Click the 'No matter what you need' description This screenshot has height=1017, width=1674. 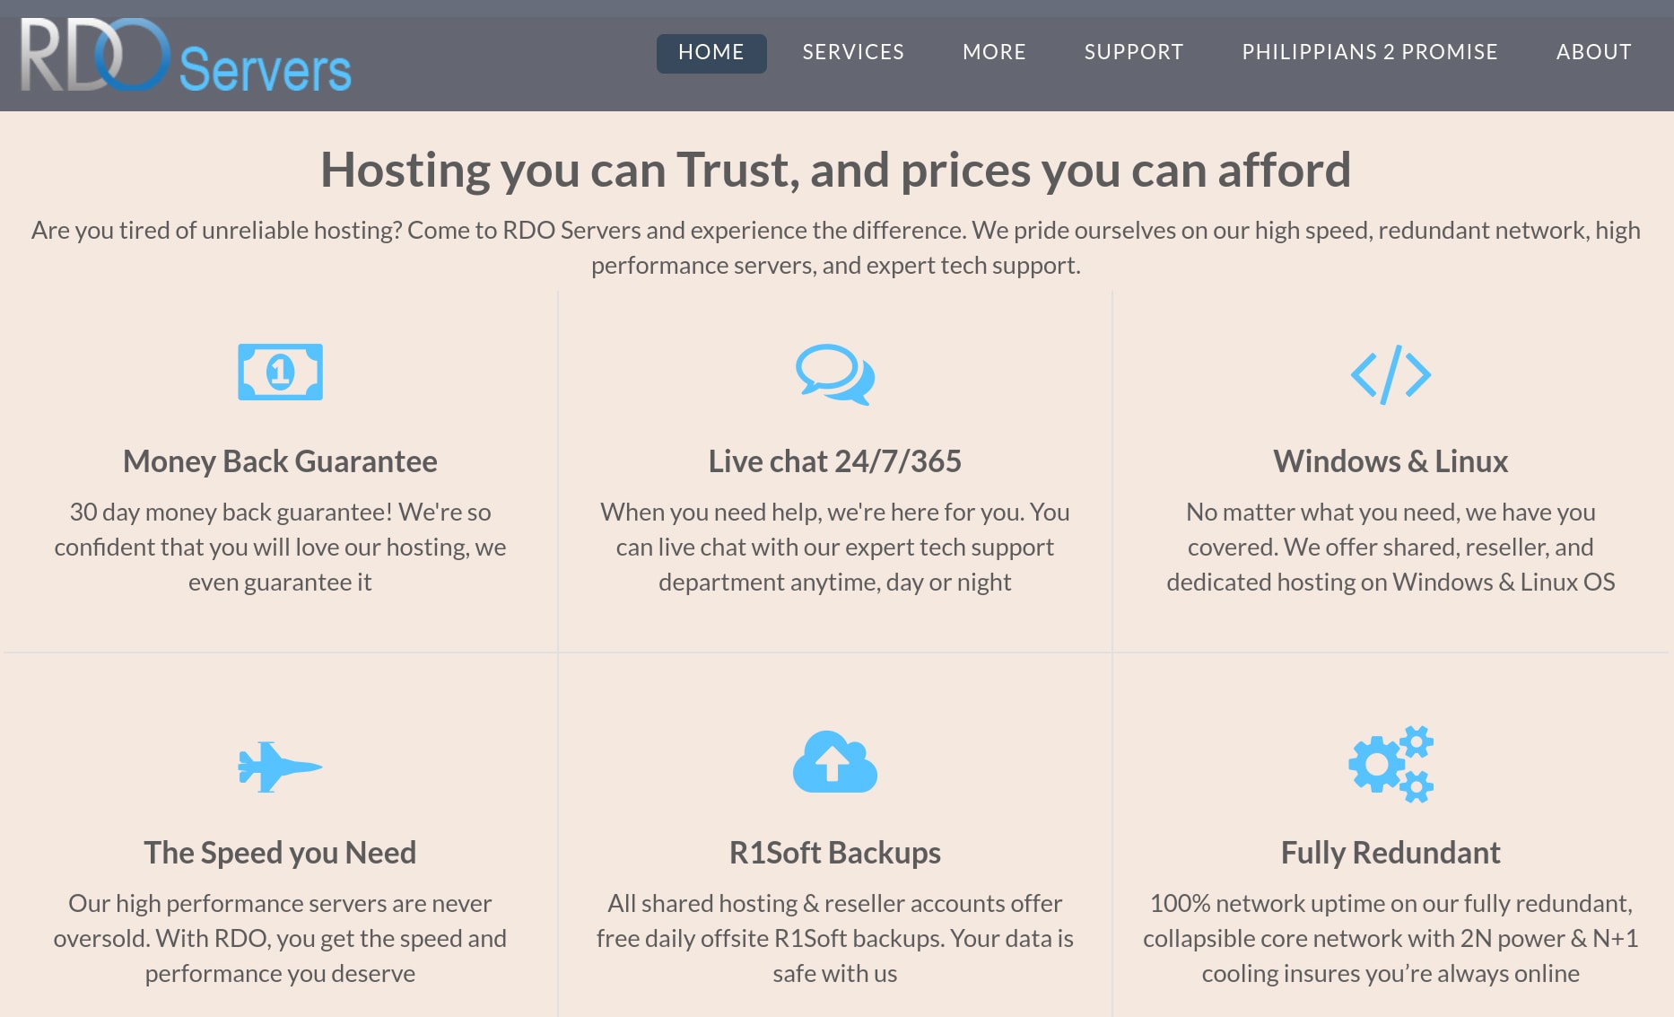(1391, 547)
